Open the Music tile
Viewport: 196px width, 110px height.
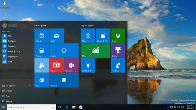point(88,36)
